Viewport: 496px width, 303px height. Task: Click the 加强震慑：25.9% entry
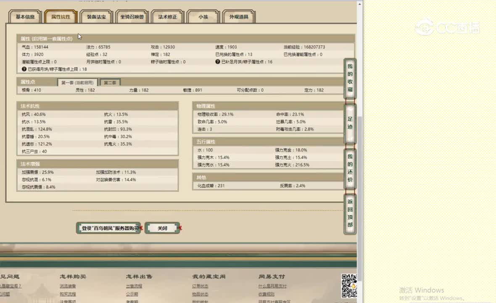(38, 172)
